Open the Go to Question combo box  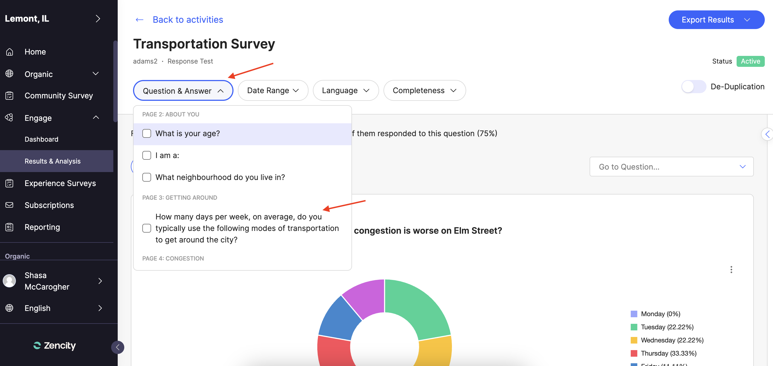click(671, 167)
